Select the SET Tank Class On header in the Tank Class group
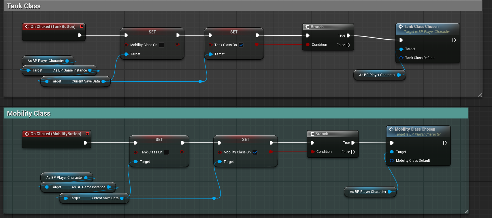 pyautogui.click(x=234, y=32)
